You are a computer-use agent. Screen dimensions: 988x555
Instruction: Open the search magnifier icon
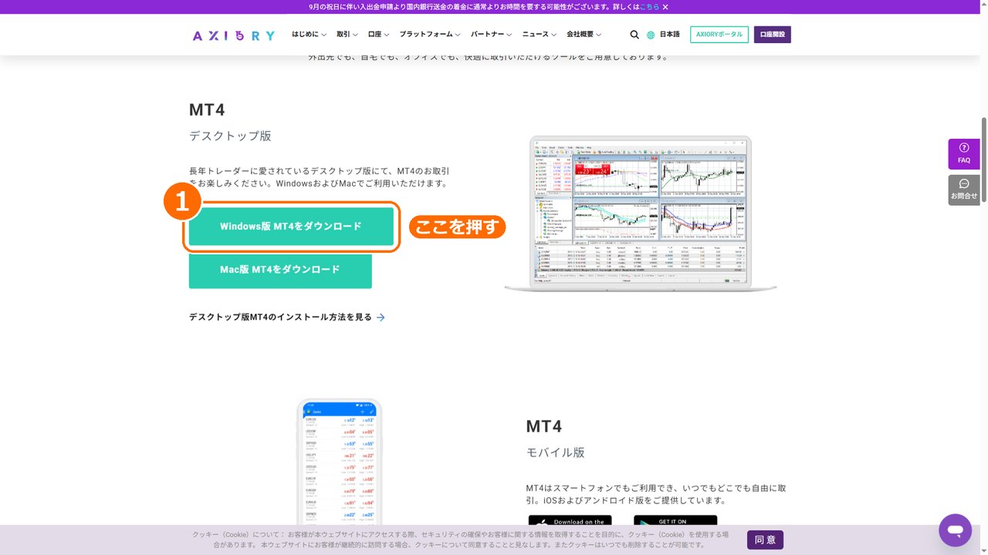tap(634, 35)
